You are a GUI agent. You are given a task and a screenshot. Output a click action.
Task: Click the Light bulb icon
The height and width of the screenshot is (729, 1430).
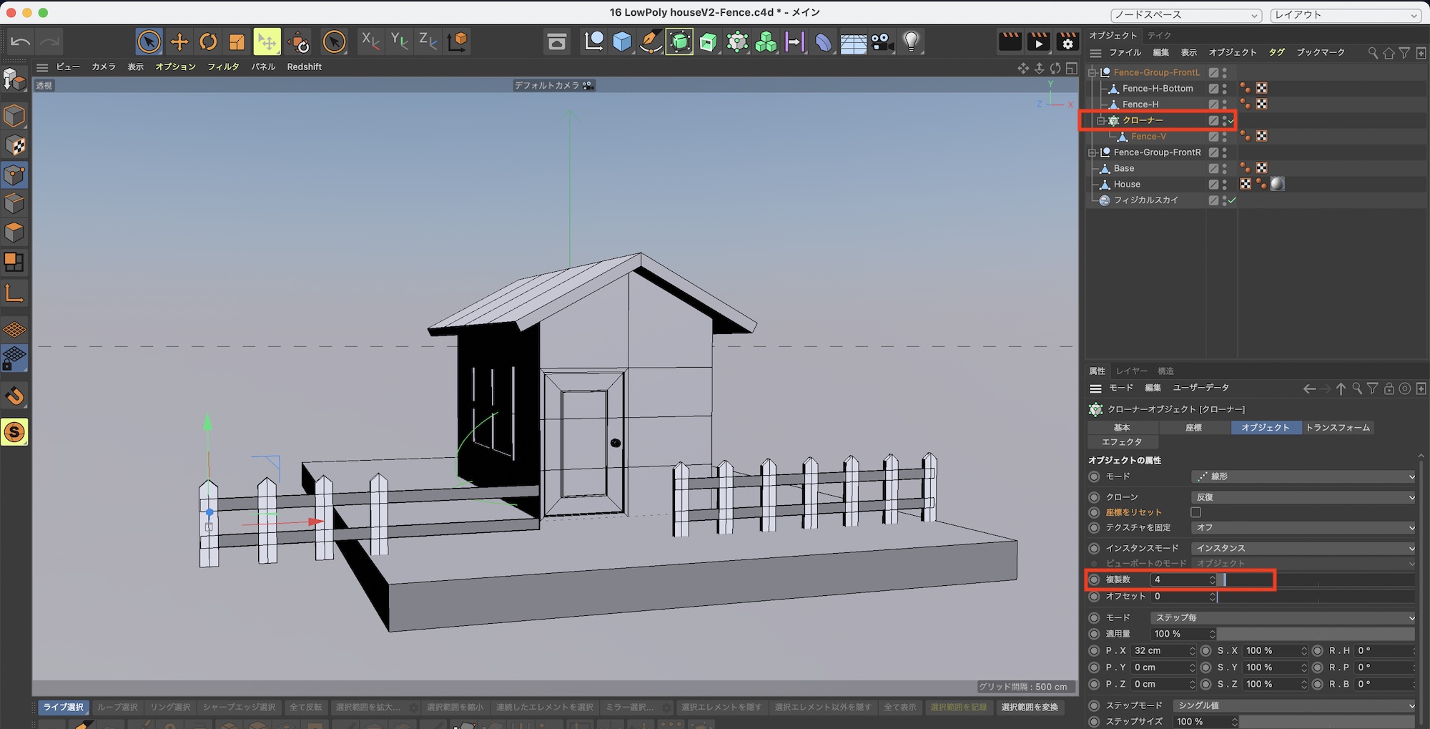(x=911, y=41)
